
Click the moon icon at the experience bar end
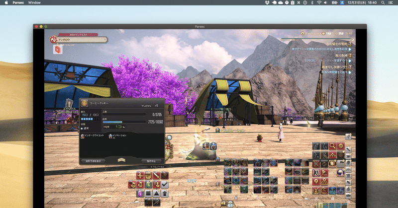tap(353, 40)
